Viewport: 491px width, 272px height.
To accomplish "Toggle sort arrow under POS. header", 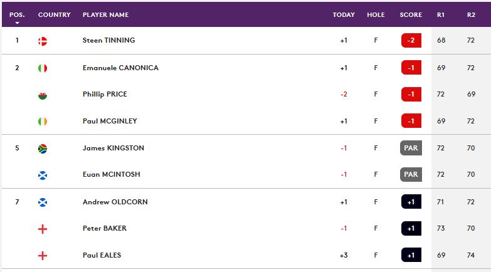I will (x=17, y=23).
